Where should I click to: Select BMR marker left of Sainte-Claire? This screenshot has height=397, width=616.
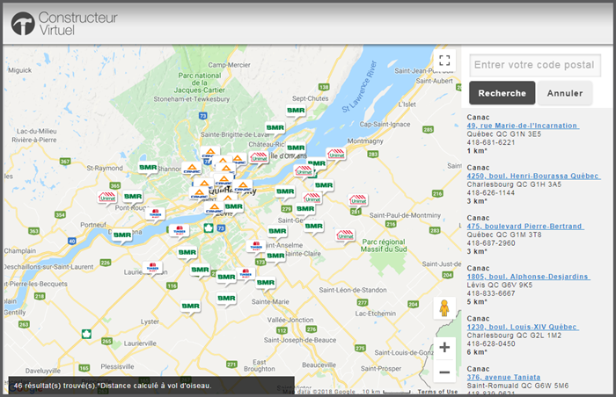tap(275, 256)
